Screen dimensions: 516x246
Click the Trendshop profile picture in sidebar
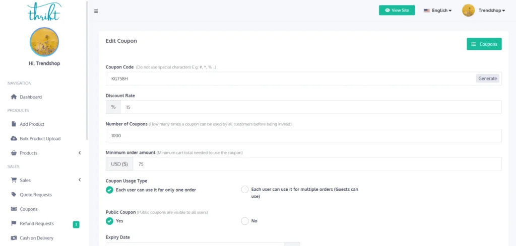point(44,42)
